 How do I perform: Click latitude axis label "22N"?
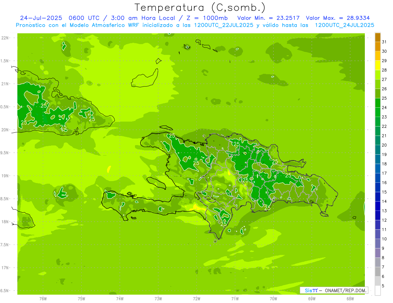5,38
